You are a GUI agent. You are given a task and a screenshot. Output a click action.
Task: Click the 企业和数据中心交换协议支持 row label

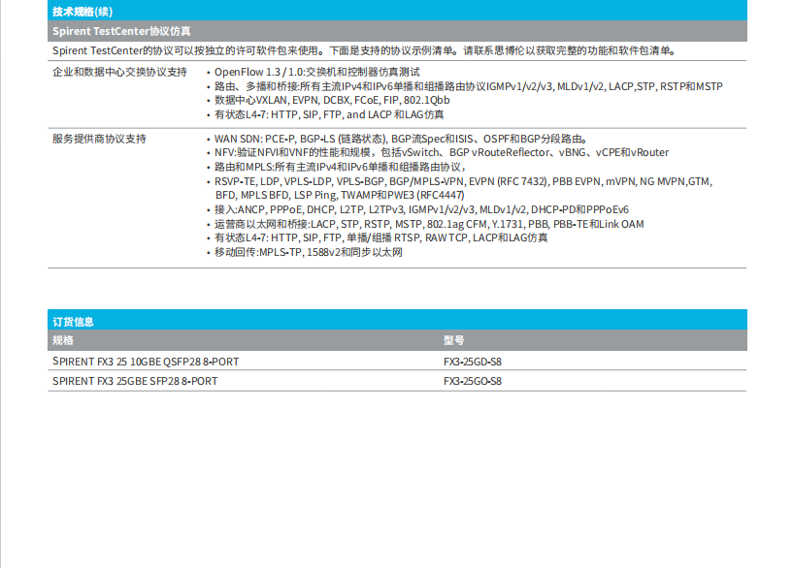coord(118,73)
